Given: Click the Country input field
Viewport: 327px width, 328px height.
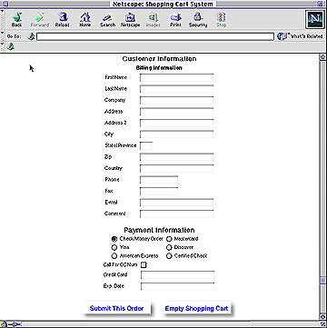Looking at the screenshot, I should tap(177, 168).
